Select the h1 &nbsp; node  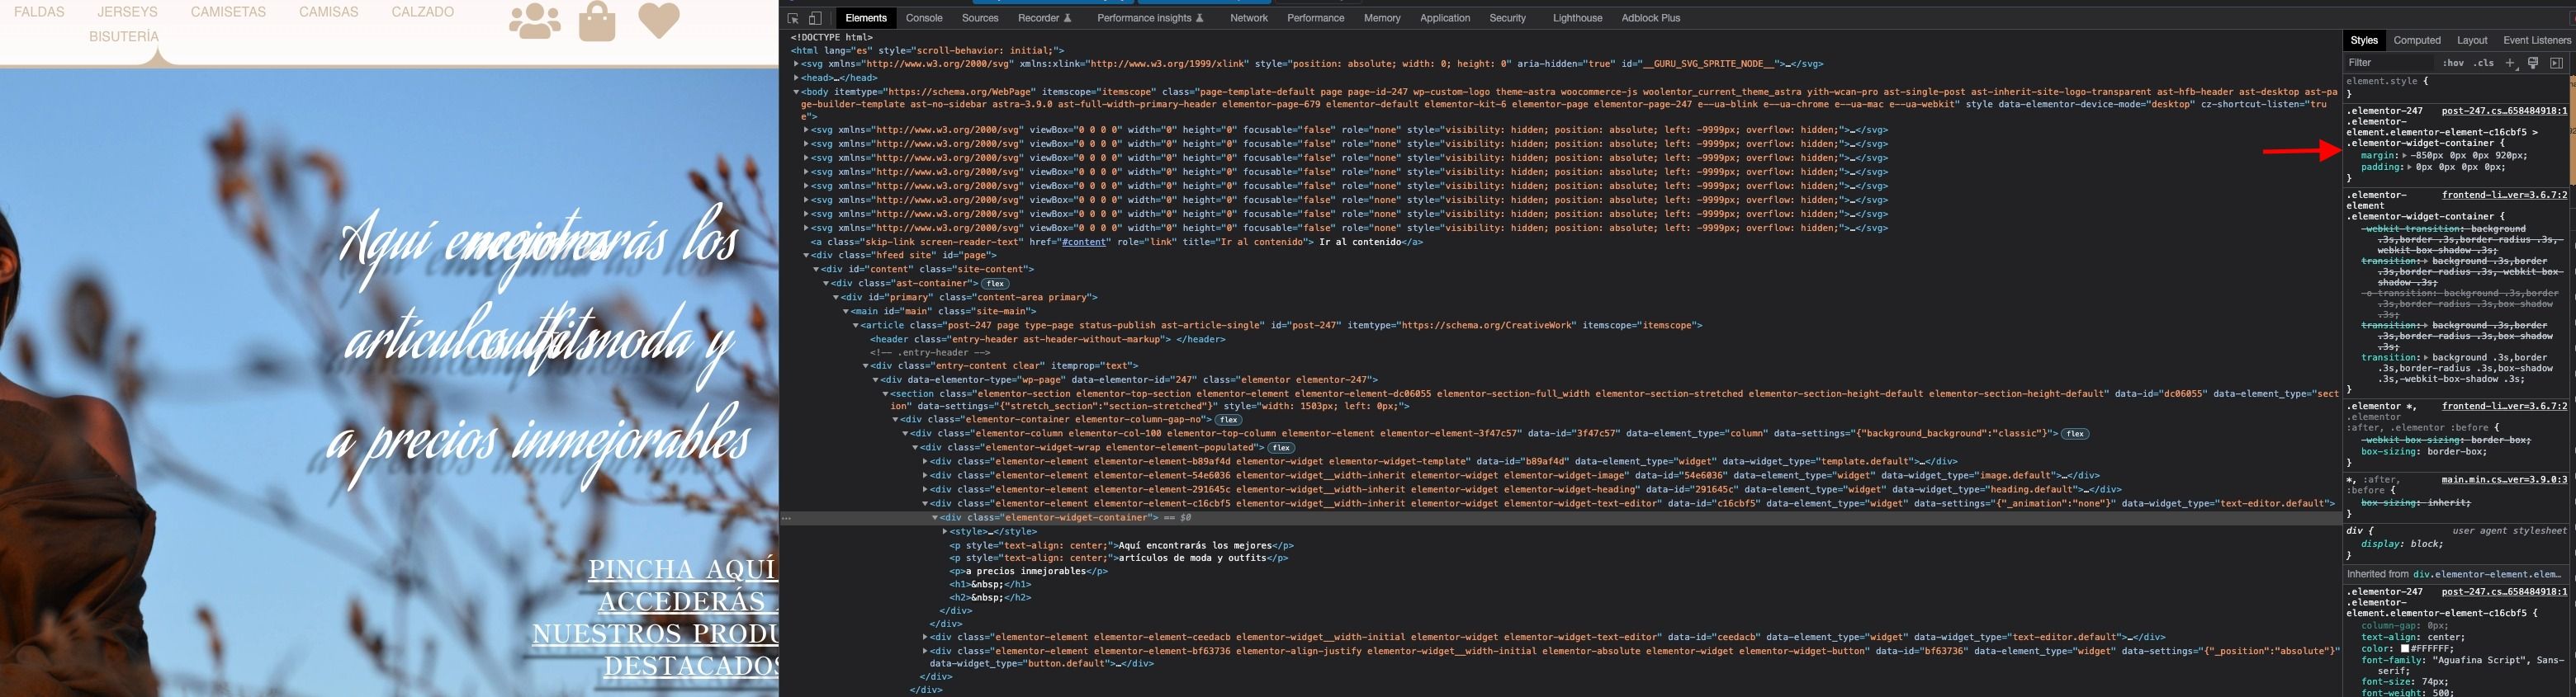(x=990, y=584)
